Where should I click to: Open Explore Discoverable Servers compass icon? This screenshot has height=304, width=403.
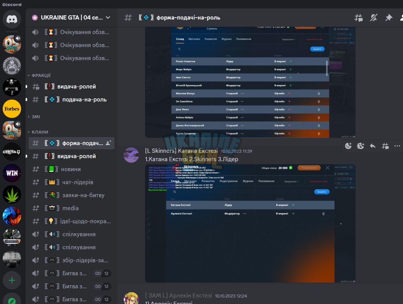click(12, 300)
